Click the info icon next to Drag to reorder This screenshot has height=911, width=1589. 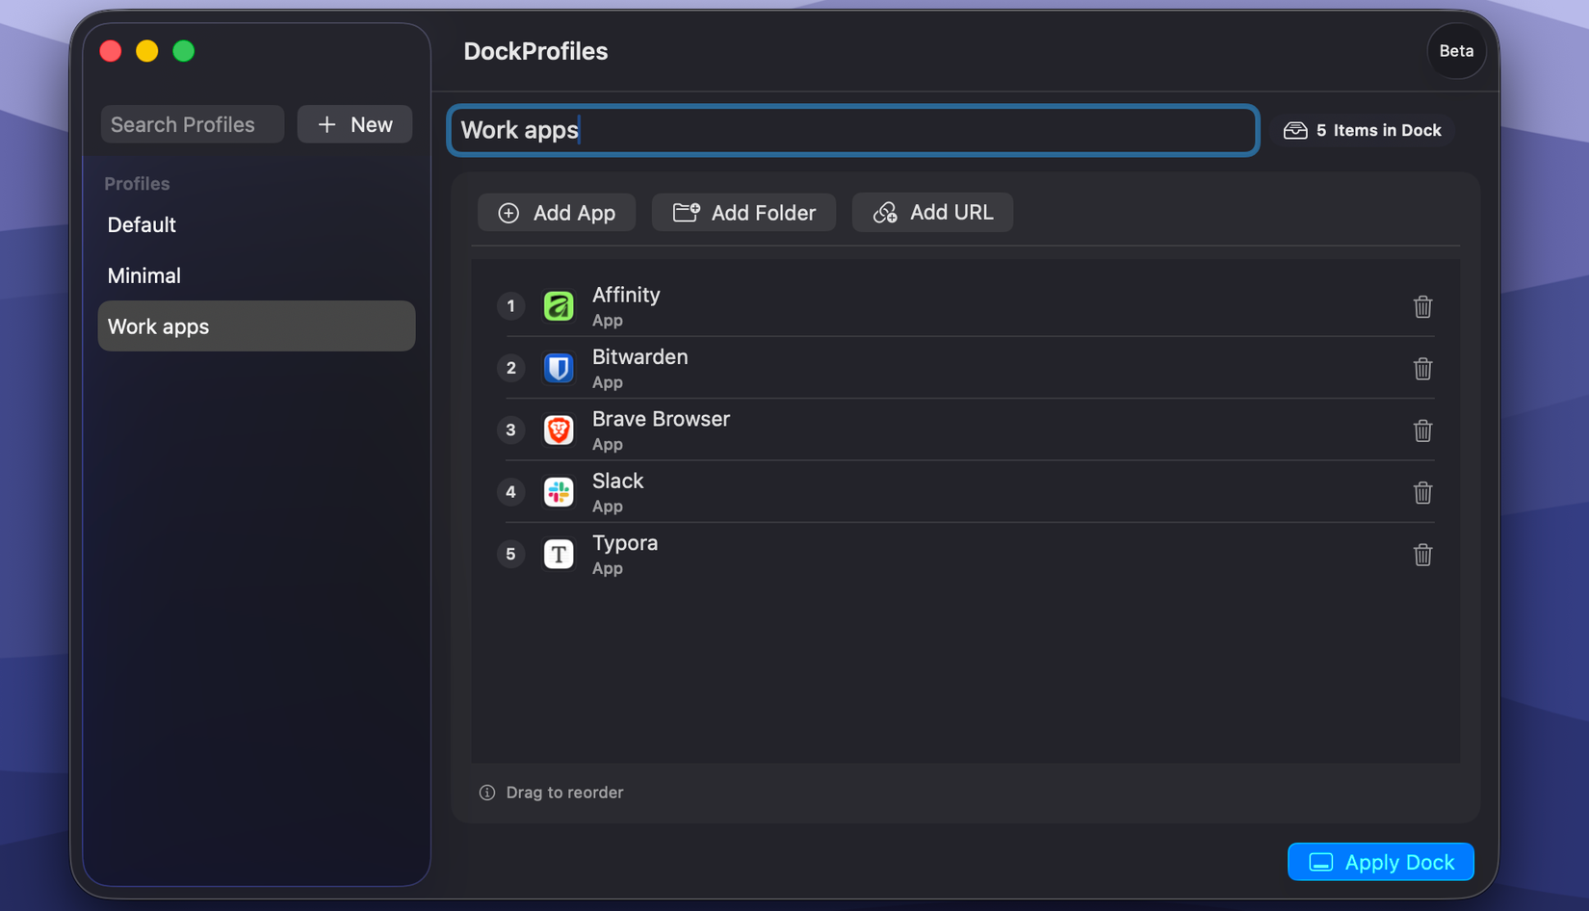click(x=487, y=792)
